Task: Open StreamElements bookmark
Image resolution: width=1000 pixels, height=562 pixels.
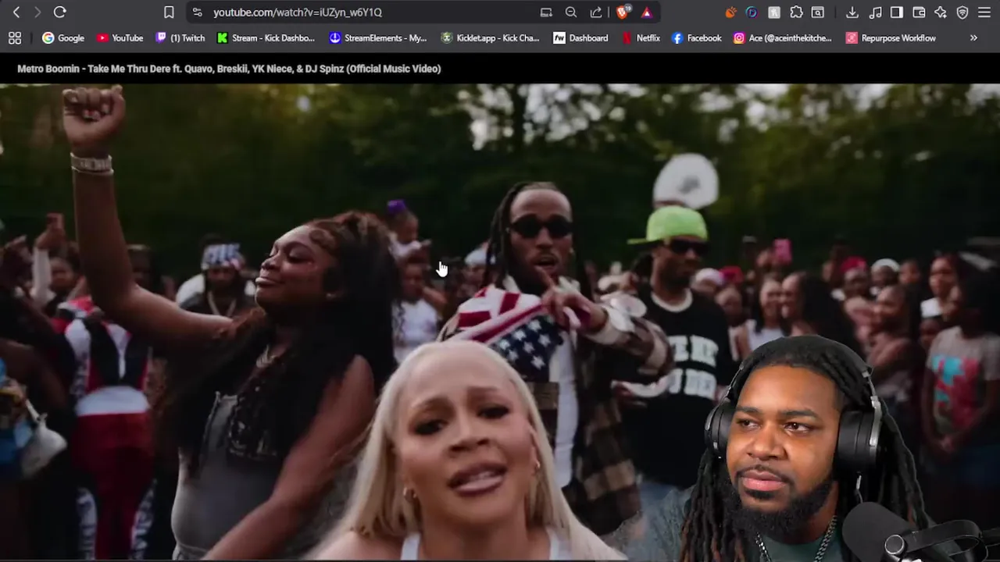Action: (378, 37)
